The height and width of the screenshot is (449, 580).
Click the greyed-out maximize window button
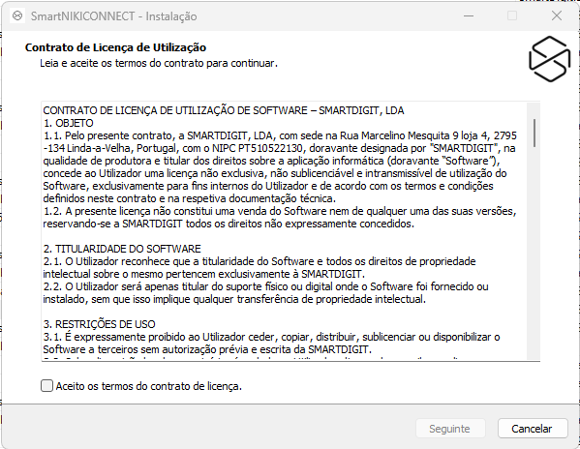pos(512,15)
